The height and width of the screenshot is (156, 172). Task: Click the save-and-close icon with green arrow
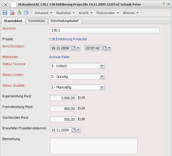(19, 13)
